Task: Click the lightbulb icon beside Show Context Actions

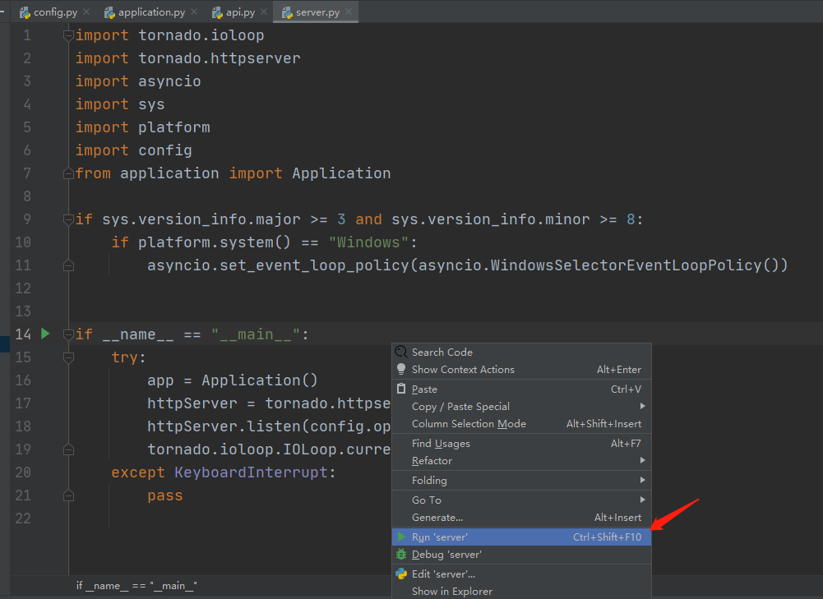Action: coord(401,369)
